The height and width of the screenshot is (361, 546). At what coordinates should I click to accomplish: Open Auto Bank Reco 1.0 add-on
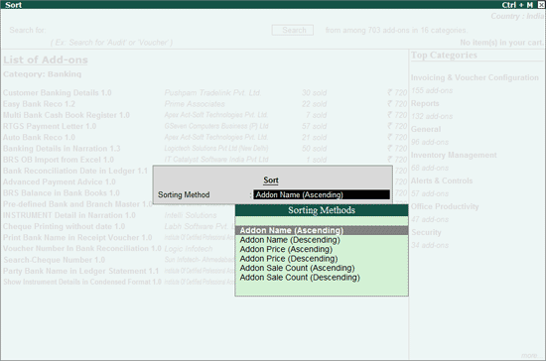tap(39, 138)
